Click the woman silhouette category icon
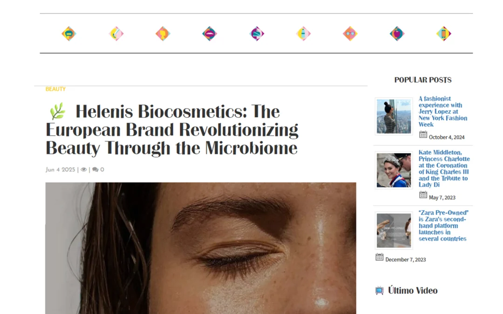Screen dimensions: 503x314 tap(163, 33)
